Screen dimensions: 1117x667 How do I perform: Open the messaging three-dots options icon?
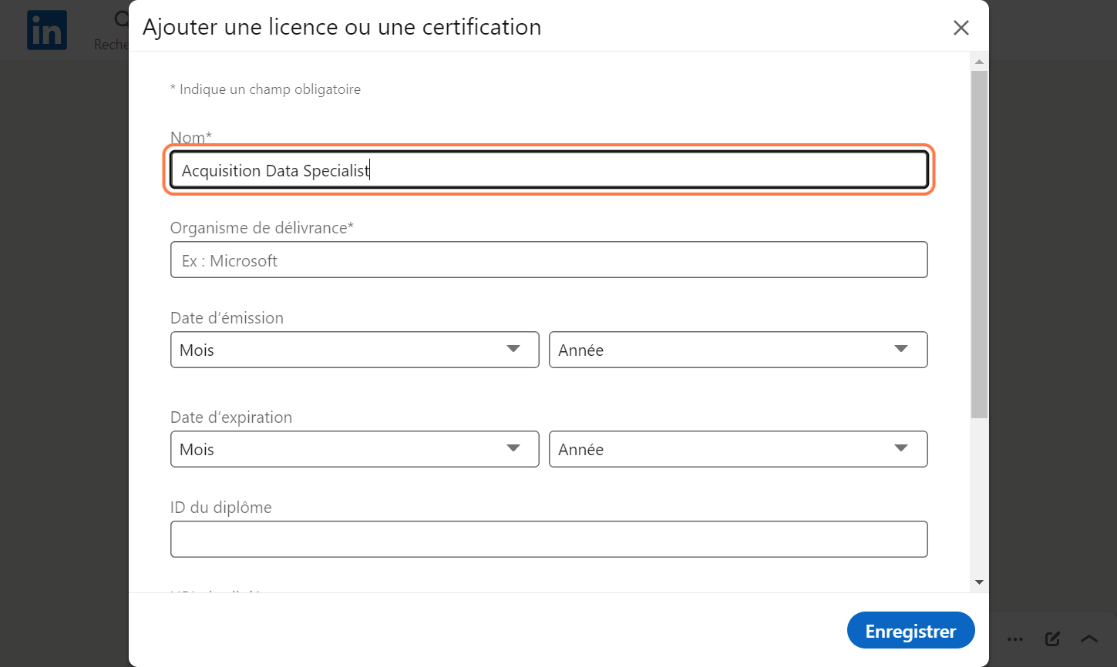click(1015, 639)
